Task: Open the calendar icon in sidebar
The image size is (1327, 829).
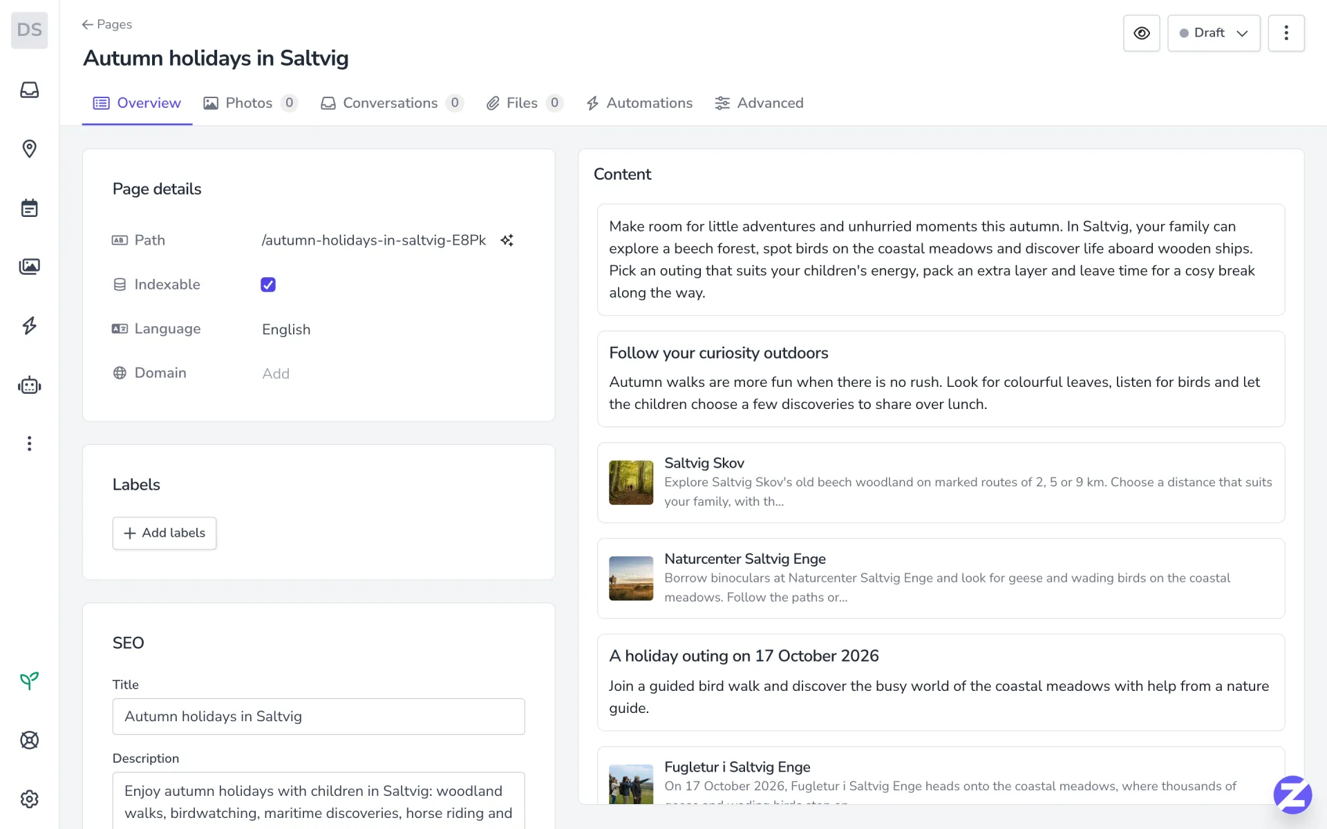Action: (29, 208)
